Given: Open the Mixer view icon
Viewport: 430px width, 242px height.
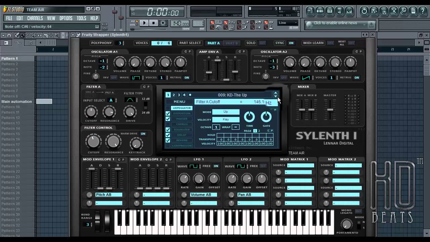Looking at the screenshot, I should (349, 11).
